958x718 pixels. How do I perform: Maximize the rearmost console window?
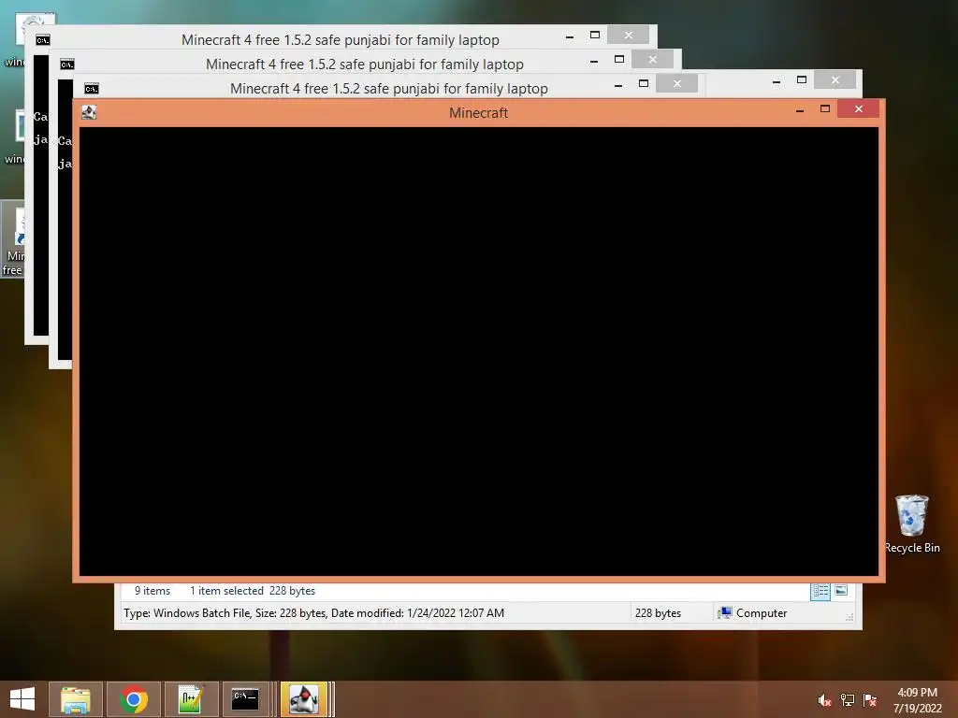click(594, 36)
